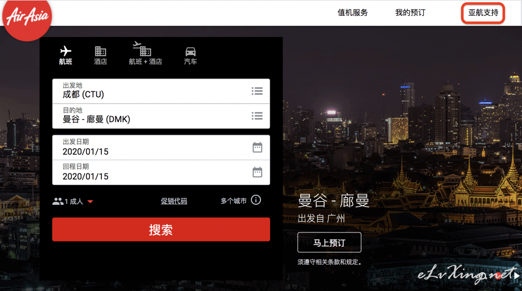Open calendar icon for 回程日期
Screen dimensions: 522x291
click(257, 172)
